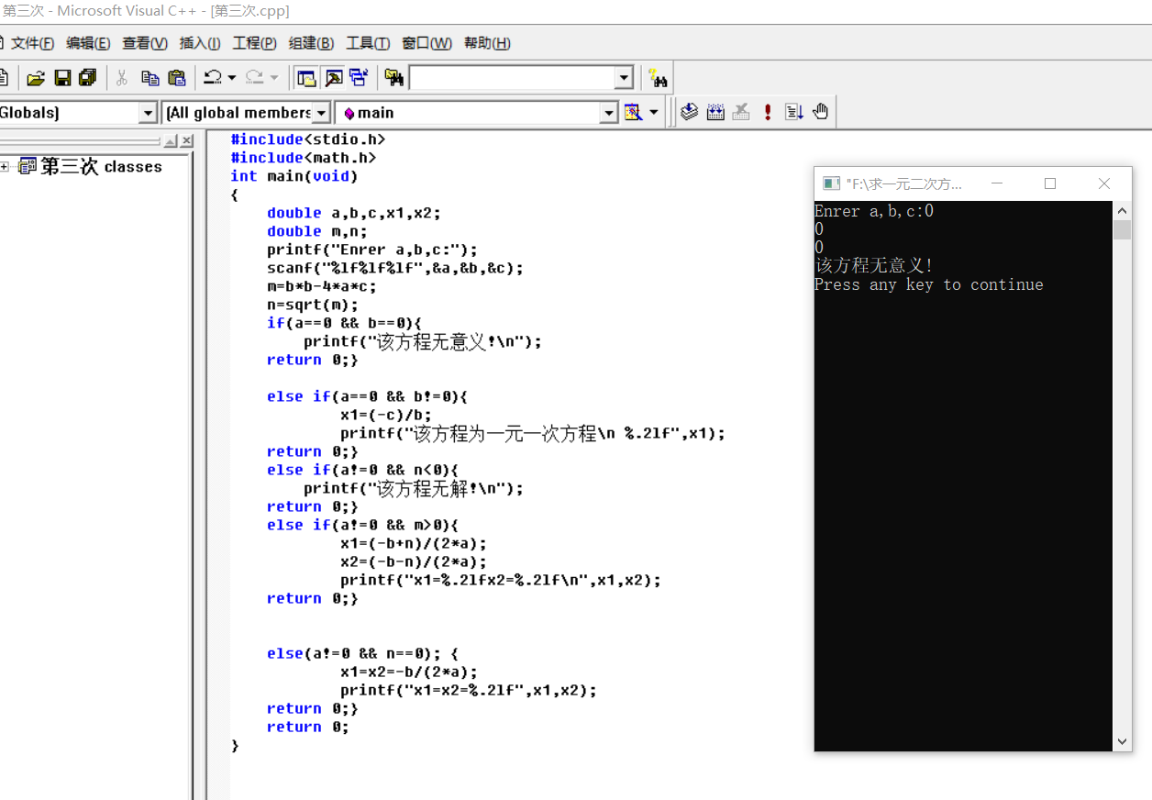1152x800 pixels.
Task: Open the Globals class dropdown
Action: point(148,113)
